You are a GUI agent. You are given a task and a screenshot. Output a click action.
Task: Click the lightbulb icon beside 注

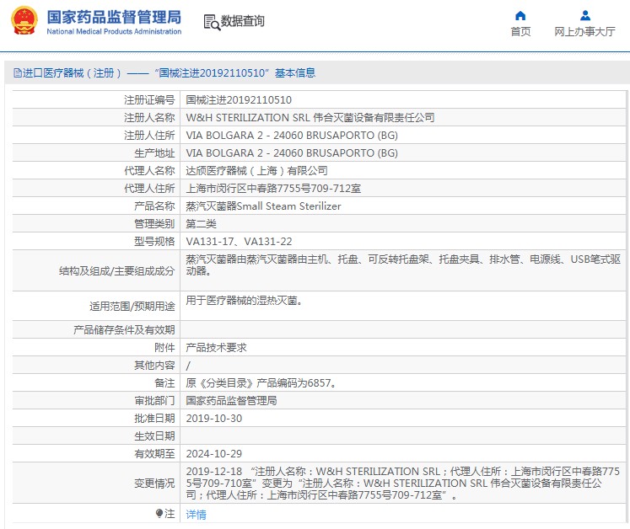(159, 513)
